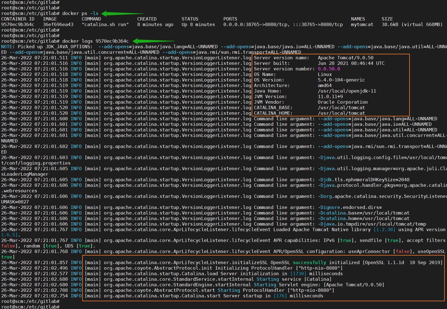Select '8 minutes ago' created value
Image resolution: width=447 pixels, height=309 pixels.
155,24
